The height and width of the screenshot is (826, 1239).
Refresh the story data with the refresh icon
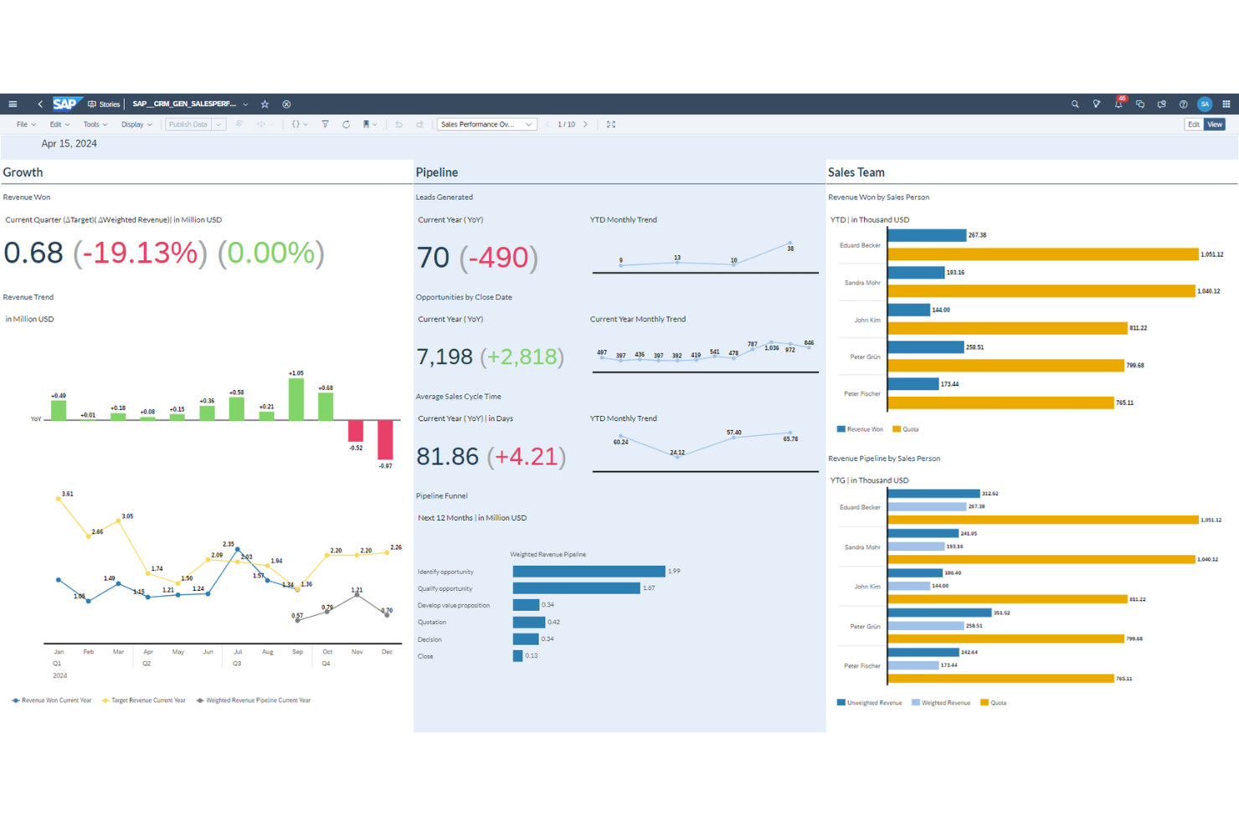(x=346, y=124)
